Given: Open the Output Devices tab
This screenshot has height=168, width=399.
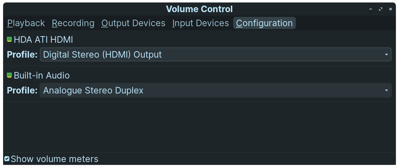Looking at the screenshot, I should tap(133, 23).
